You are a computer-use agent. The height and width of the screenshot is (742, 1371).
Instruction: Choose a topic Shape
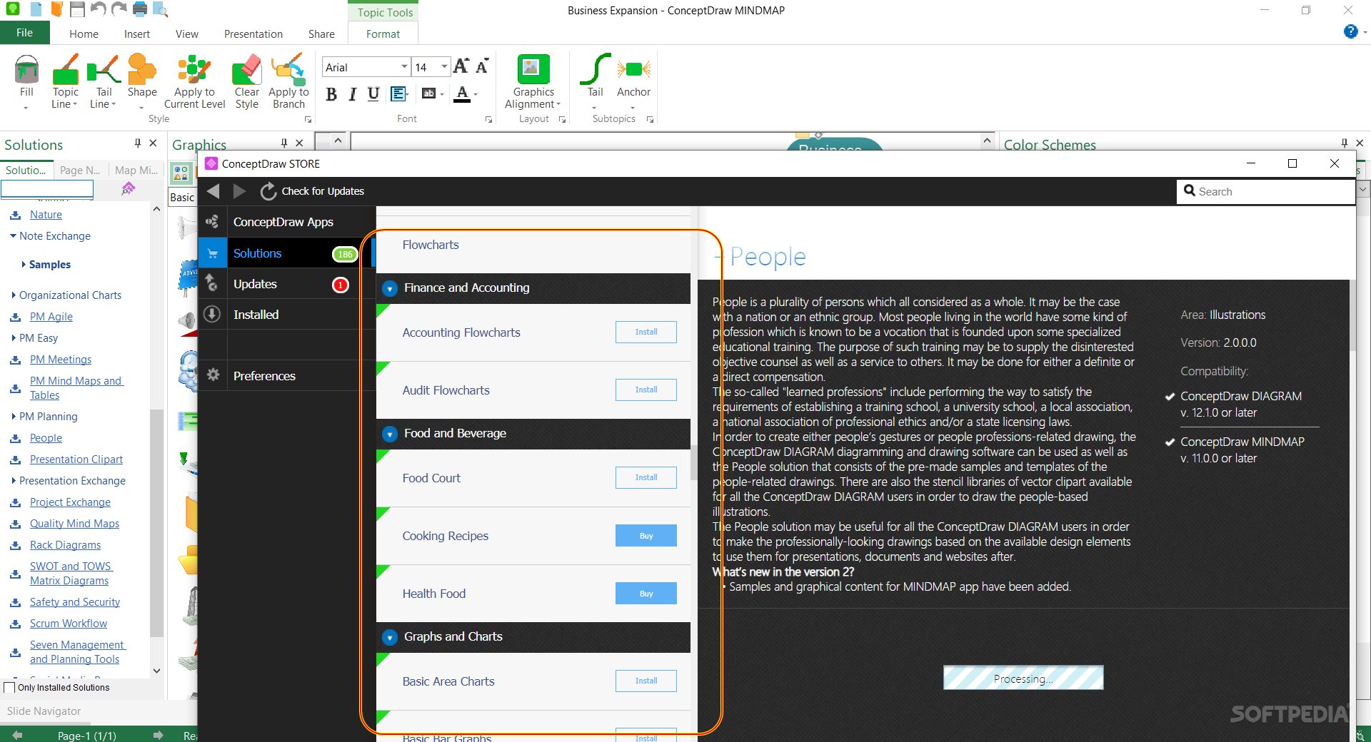(x=142, y=81)
